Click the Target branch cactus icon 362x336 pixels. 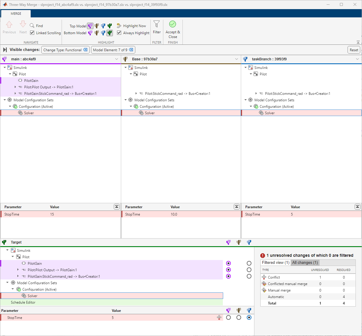(4, 242)
